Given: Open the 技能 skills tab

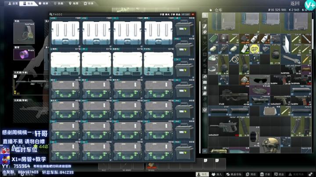Looking at the screenshot, I should [x=59, y=4].
